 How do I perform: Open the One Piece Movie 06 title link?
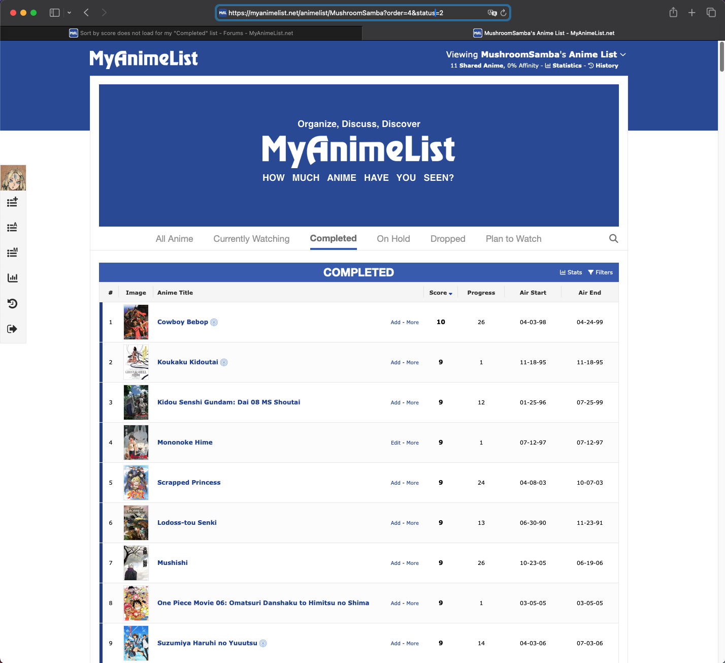pyautogui.click(x=263, y=603)
